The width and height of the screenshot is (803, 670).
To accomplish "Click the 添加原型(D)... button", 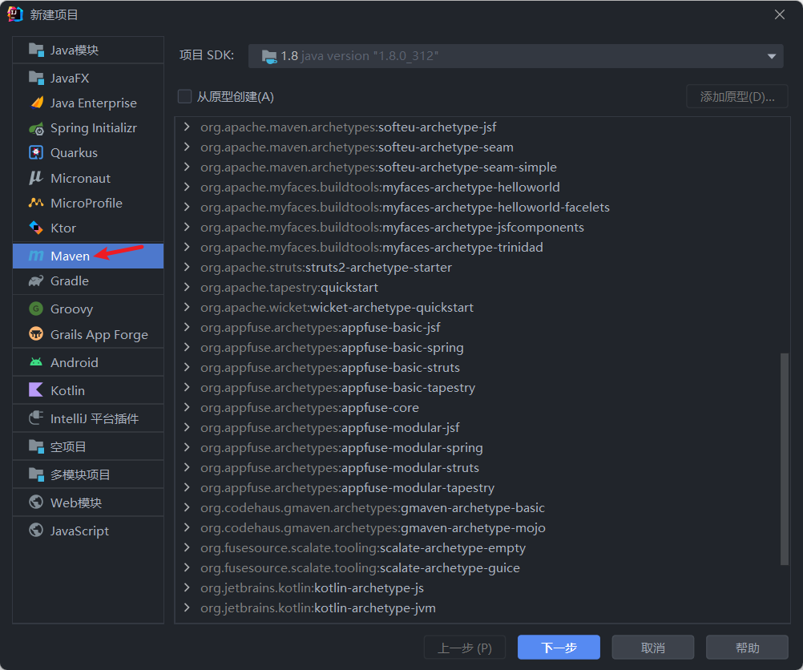I will coord(737,96).
